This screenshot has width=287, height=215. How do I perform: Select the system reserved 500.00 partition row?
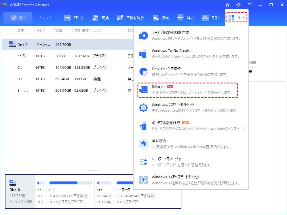[x=67, y=56]
